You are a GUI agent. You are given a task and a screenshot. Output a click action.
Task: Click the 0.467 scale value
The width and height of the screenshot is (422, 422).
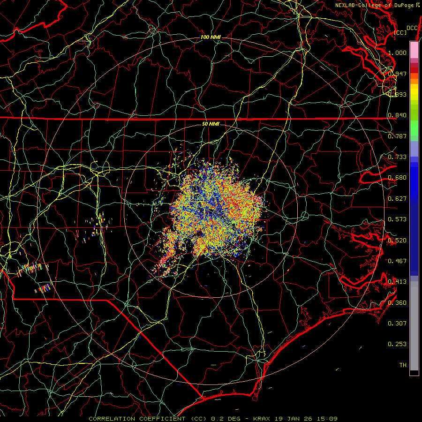[x=397, y=261]
